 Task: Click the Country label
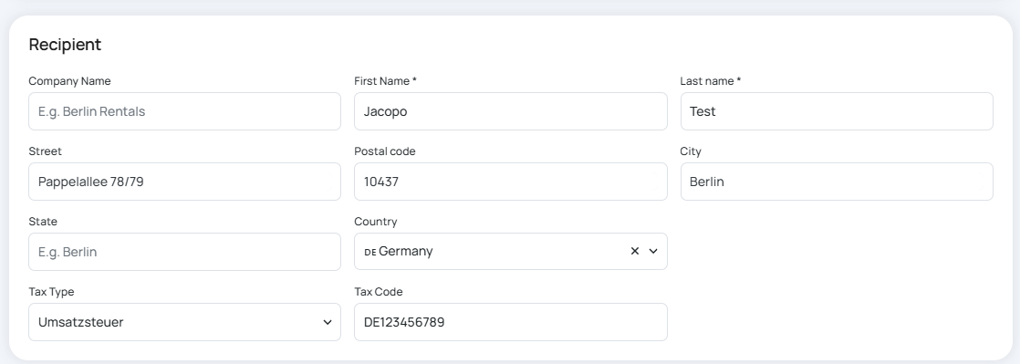point(375,222)
